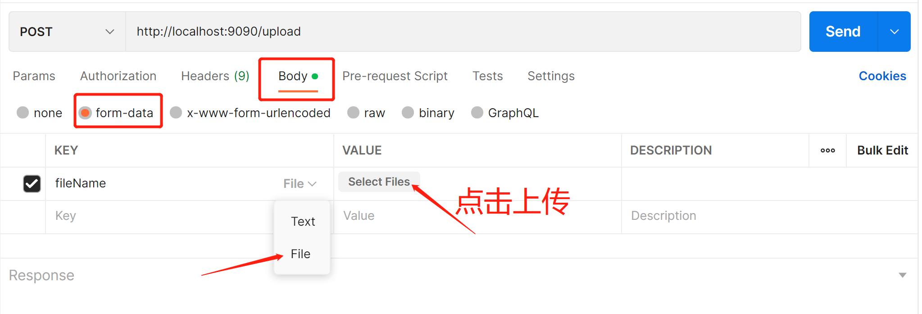Open the Headers tab
The width and height of the screenshot is (922, 314).
[215, 76]
